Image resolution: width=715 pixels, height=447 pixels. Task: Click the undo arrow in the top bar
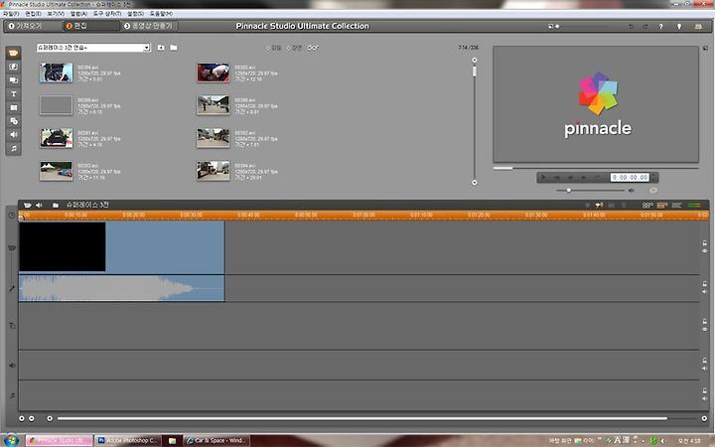click(x=632, y=27)
